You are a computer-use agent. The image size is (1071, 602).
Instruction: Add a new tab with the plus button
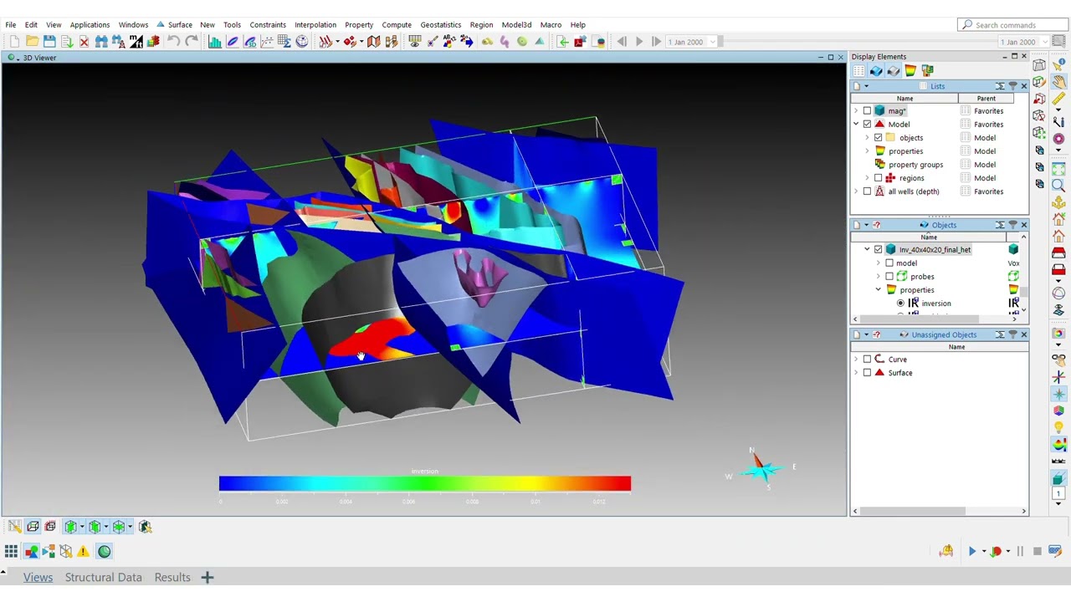coord(208,578)
